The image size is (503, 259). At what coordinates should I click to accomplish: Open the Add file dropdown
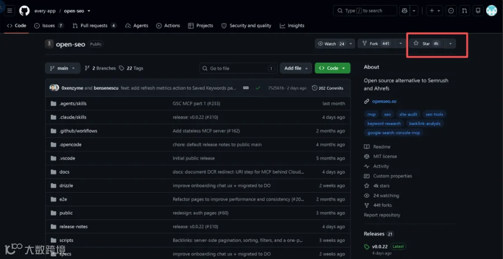296,68
